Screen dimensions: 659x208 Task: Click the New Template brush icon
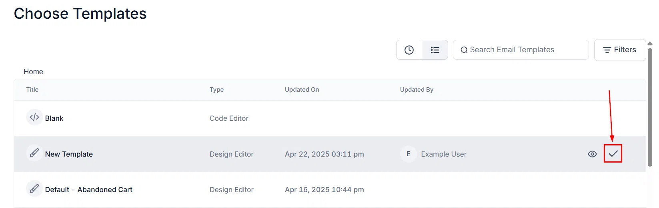pos(34,153)
